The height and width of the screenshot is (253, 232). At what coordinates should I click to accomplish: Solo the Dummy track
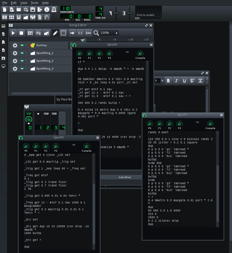[x=26, y=45]
